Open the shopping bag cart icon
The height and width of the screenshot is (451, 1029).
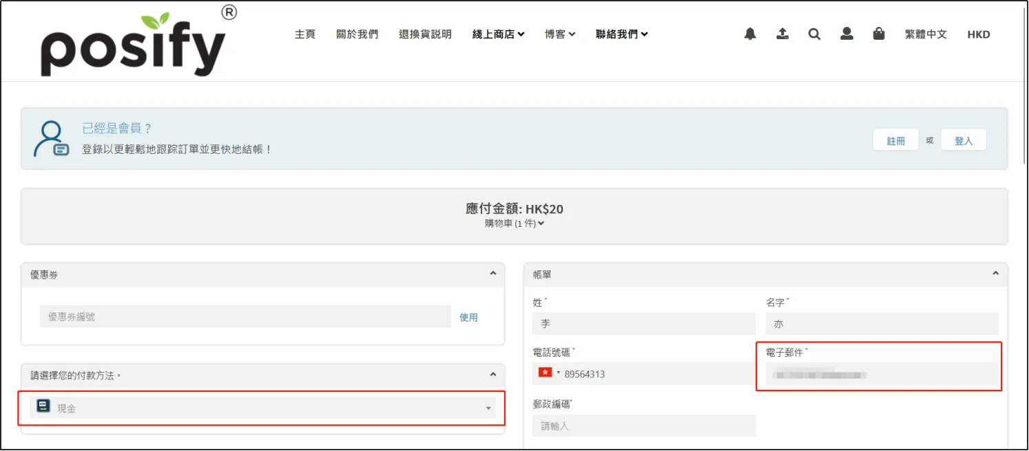click(878, 34)
